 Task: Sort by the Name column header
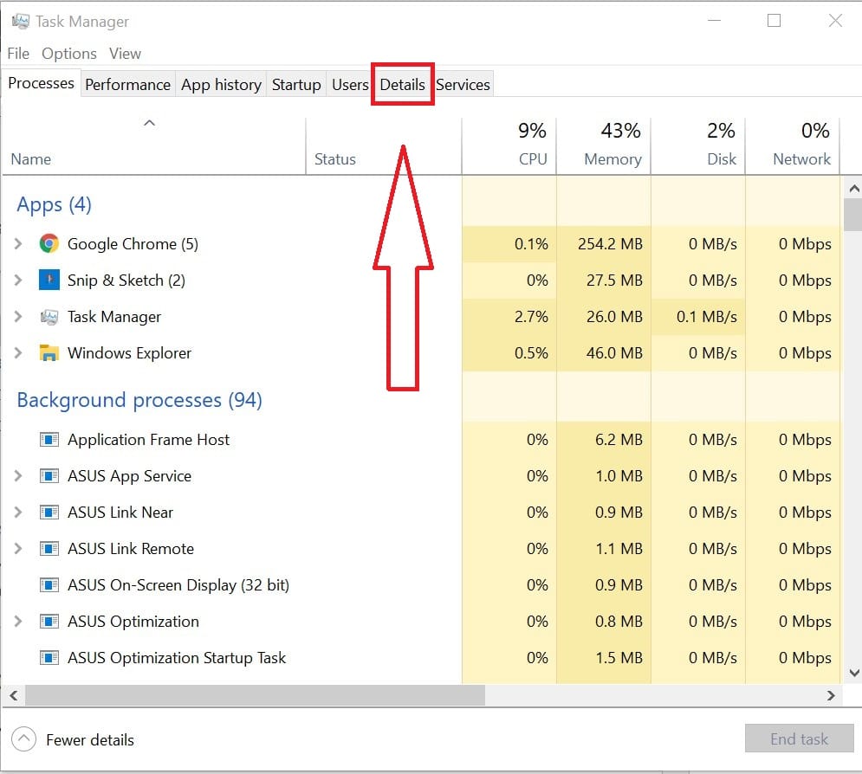[x=153, y=146]
